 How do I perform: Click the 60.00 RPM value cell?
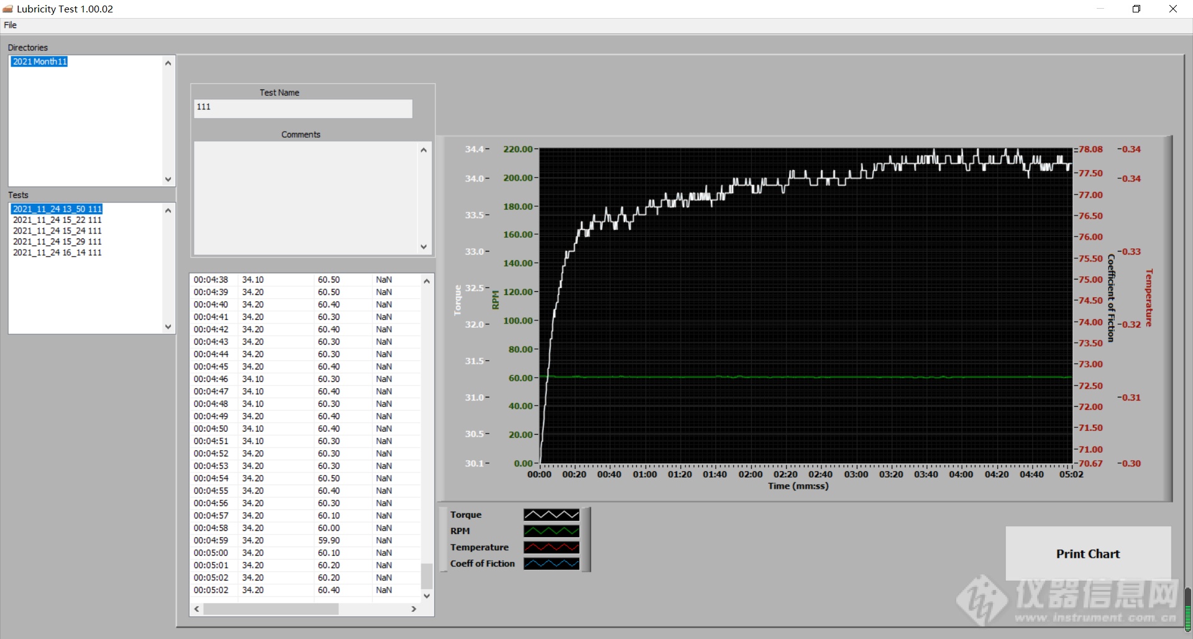(x=329, y=528)
